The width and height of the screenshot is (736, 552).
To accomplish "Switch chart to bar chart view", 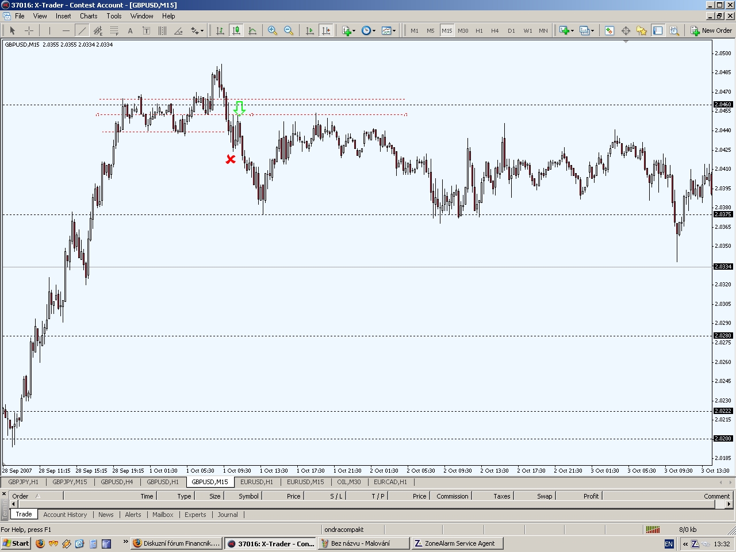I will 220,30.
